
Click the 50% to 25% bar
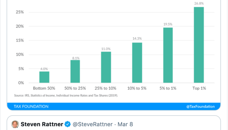pyautogui.click(x=75, y=71)
